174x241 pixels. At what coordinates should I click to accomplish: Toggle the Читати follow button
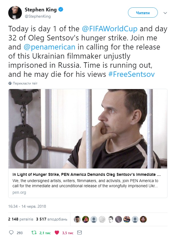pyautogui.click(x=143, y=13)
